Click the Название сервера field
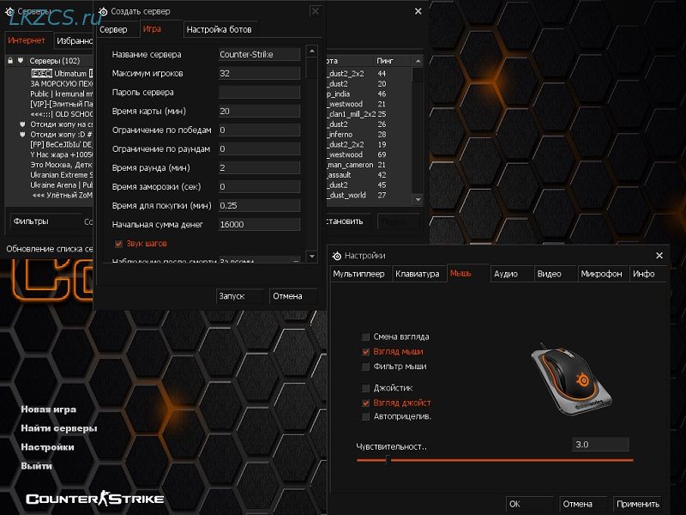Screen dimensions: 686x515 tap(260, 54)
